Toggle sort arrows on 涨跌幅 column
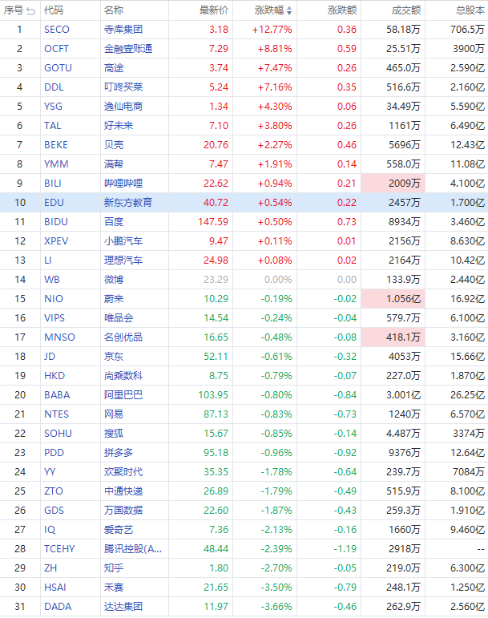The height and width of the screenshot is (618, 488). point(289,10)
